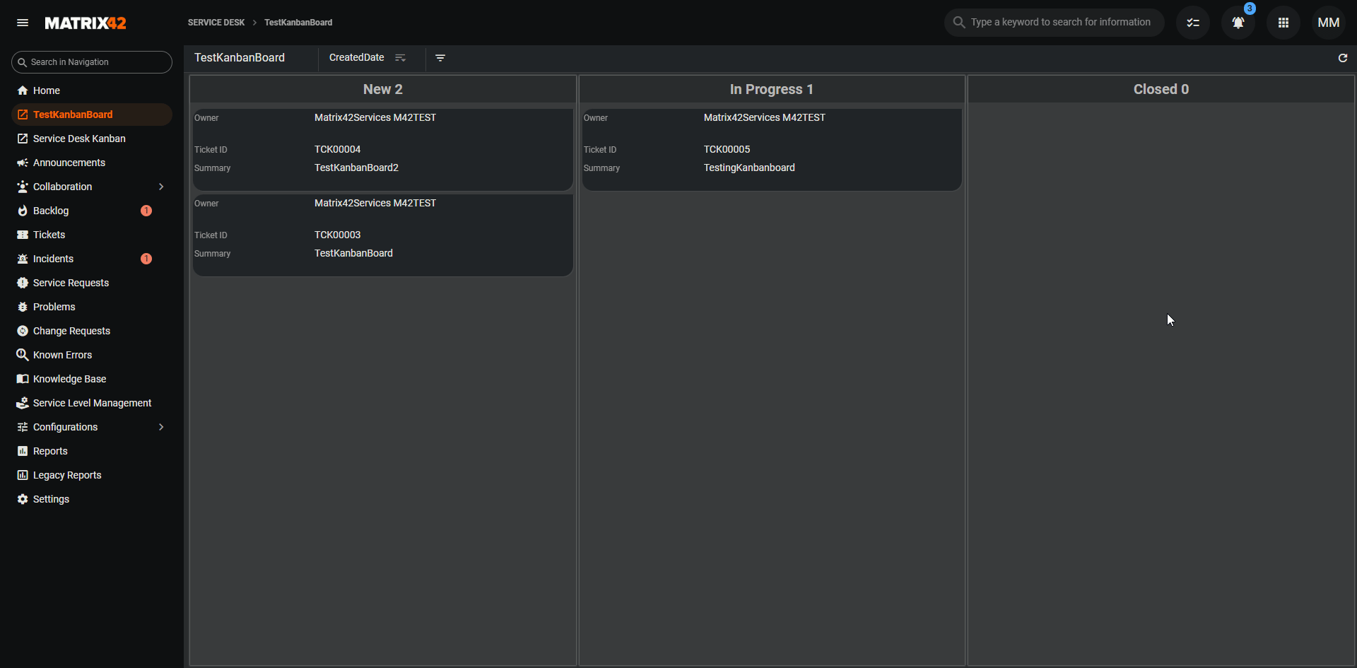Expand the Configurations submenu chevron
Screen dimensions: 1357x668
click(161, 427)
